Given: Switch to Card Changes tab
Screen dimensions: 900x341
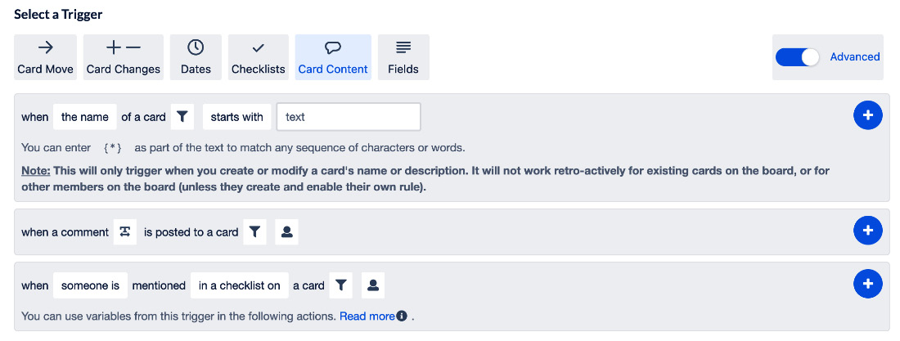Looking at the screenshot, I should [x=124, y=57].
